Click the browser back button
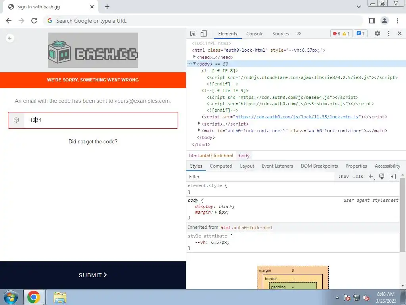406x305 pixels. (x=9, y=21)
